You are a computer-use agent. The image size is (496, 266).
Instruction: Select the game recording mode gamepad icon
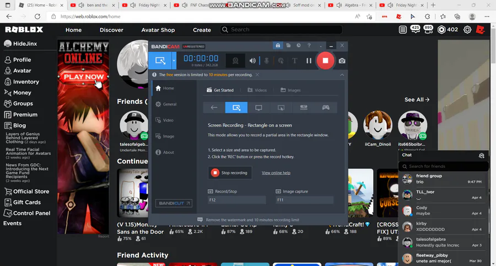326,108
